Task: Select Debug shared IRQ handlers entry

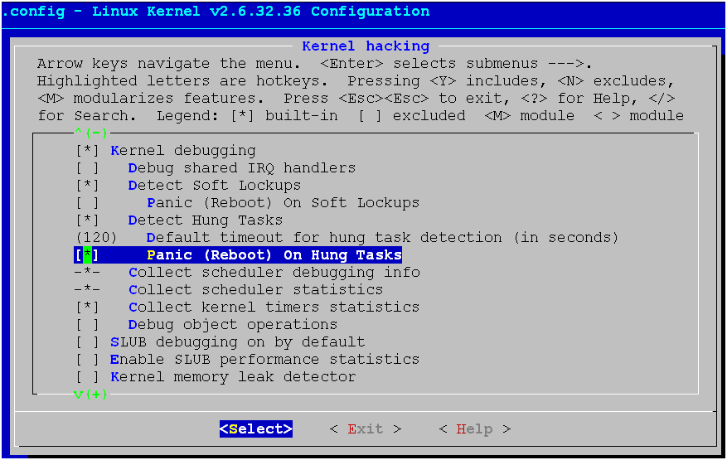Action: click(x=242, y=168)
